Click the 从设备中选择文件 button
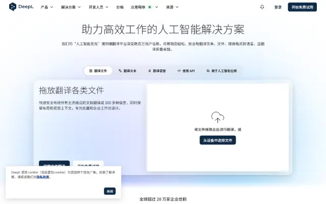The height and width of the screenshot is (204, 326). (x=218, y=140)
